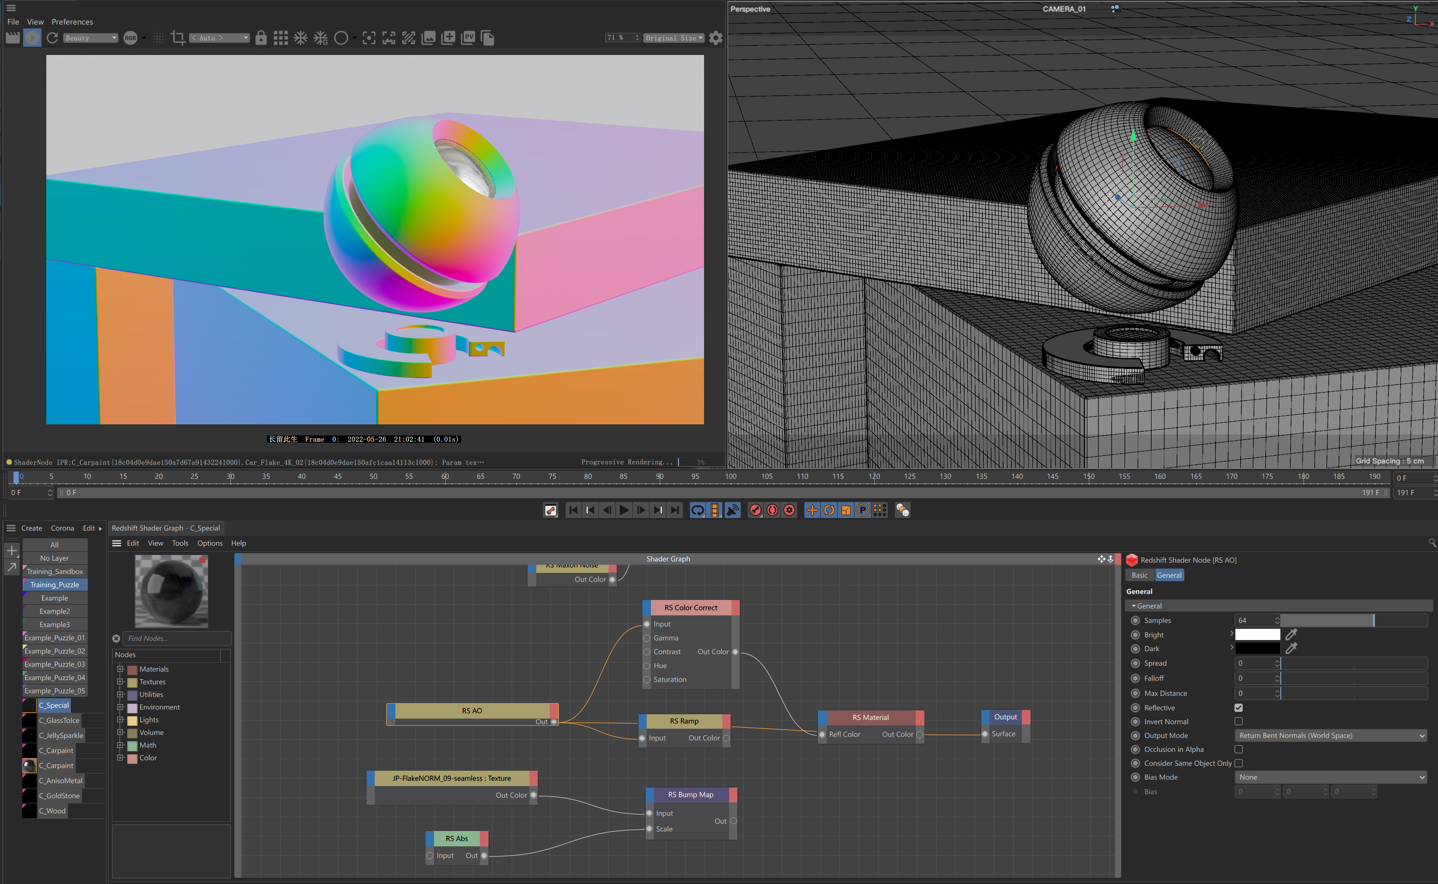The width and height of the screenshot is (1438, 884).
Task: Open the Beauty AOV dropdown
Action: coord(91,38)
